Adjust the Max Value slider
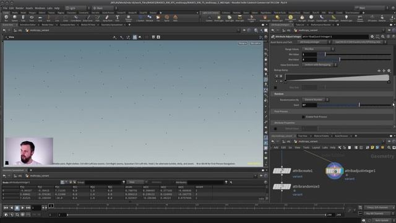The width and height of the screenshot is (396, 223). pos(354,59)
